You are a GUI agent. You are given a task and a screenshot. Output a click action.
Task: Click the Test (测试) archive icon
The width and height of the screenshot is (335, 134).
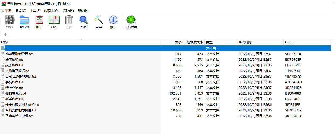click(x=39, y=22)
